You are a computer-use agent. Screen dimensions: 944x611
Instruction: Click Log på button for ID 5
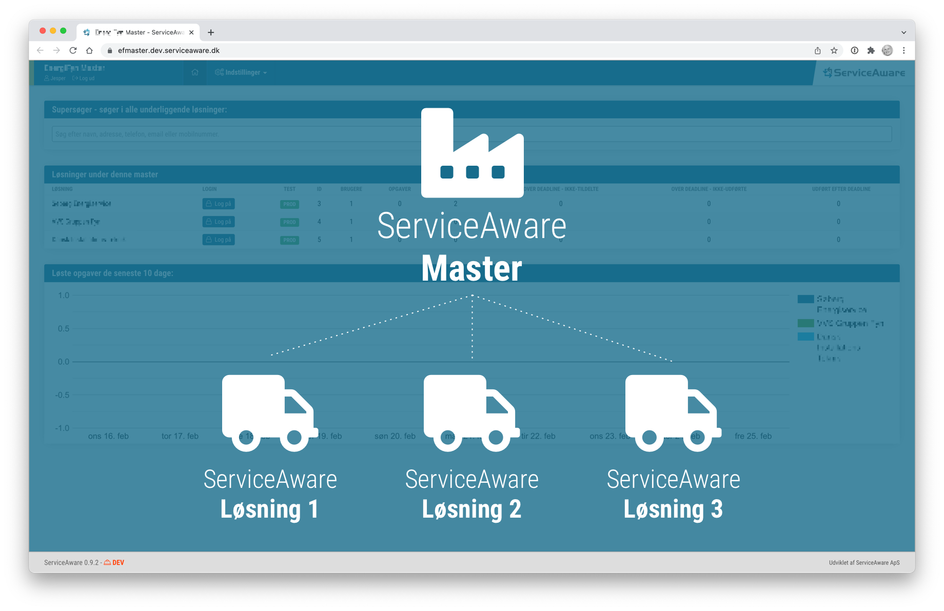click(219, 240)
